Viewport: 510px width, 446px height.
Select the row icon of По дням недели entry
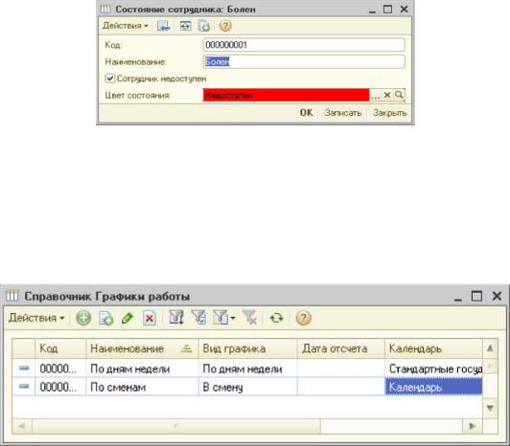pyautogui.click(x=24, y=368)
